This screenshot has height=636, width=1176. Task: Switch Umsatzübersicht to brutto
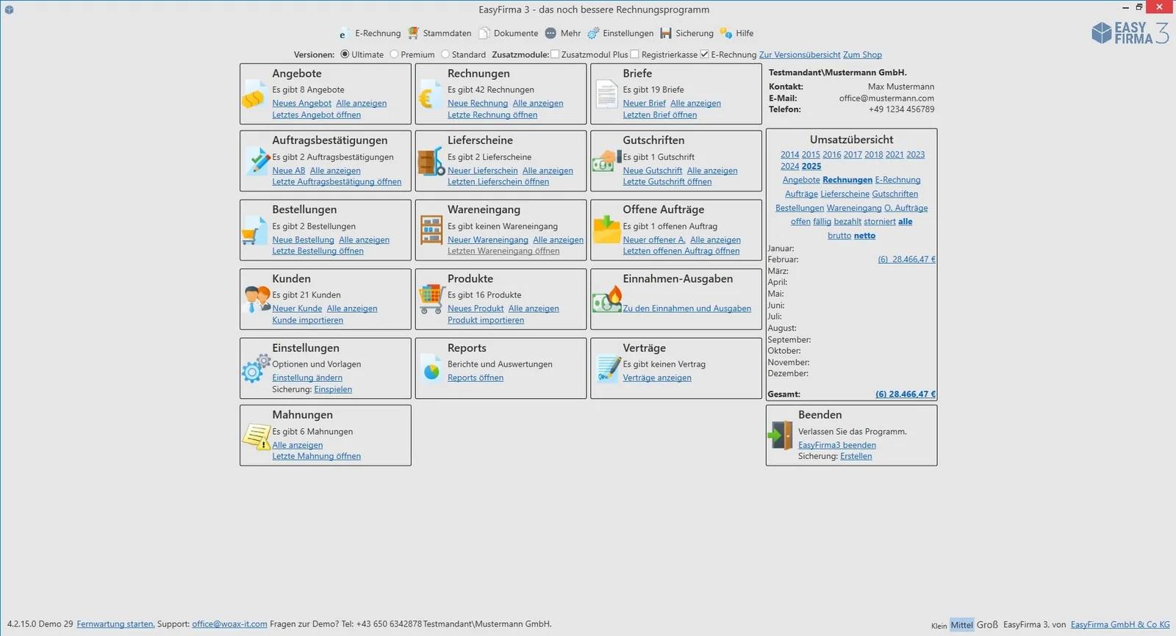(x=839, y=236)
